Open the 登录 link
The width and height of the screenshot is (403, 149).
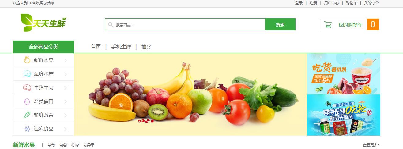point(299,3)
